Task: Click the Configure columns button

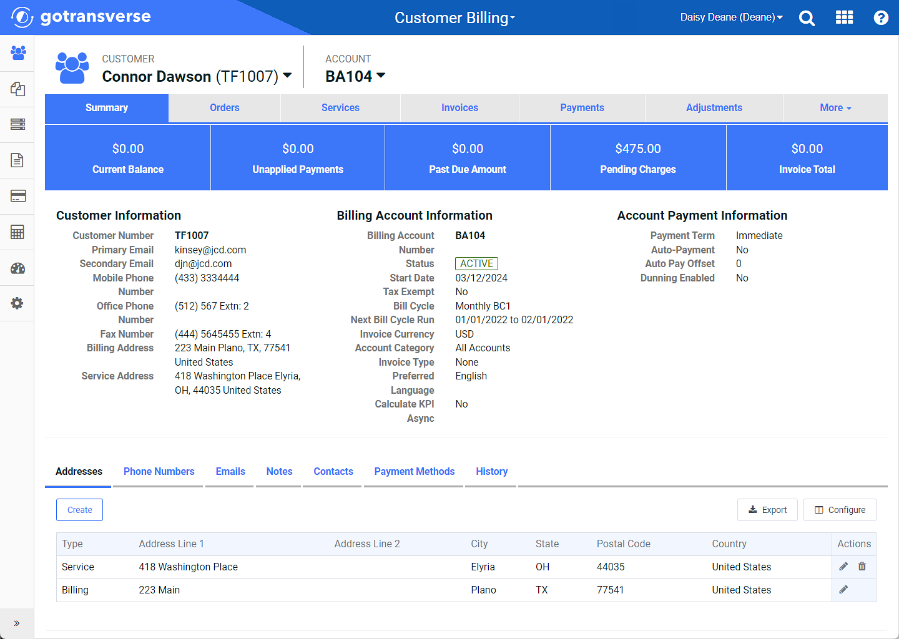Action: click(x=840, y=510)
